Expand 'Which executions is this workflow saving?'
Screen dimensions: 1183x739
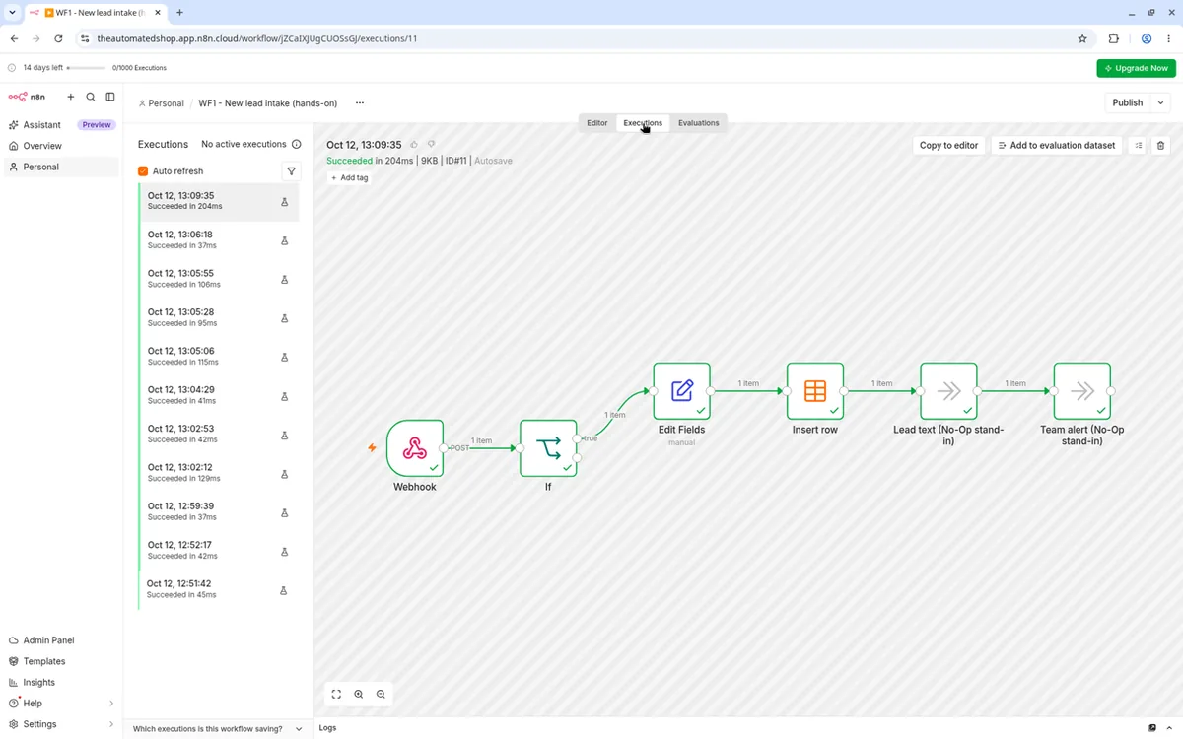(x=218, y=729)
